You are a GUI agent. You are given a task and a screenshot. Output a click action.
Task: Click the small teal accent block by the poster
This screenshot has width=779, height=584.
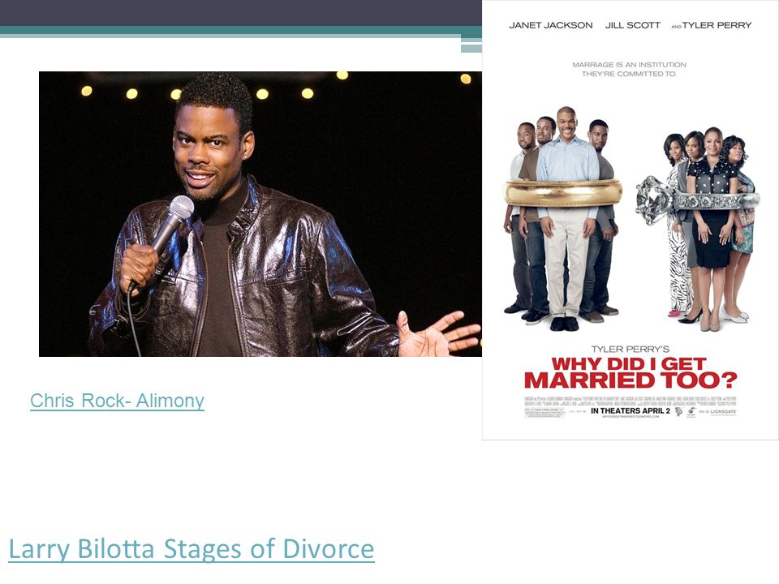pos(471,48)
